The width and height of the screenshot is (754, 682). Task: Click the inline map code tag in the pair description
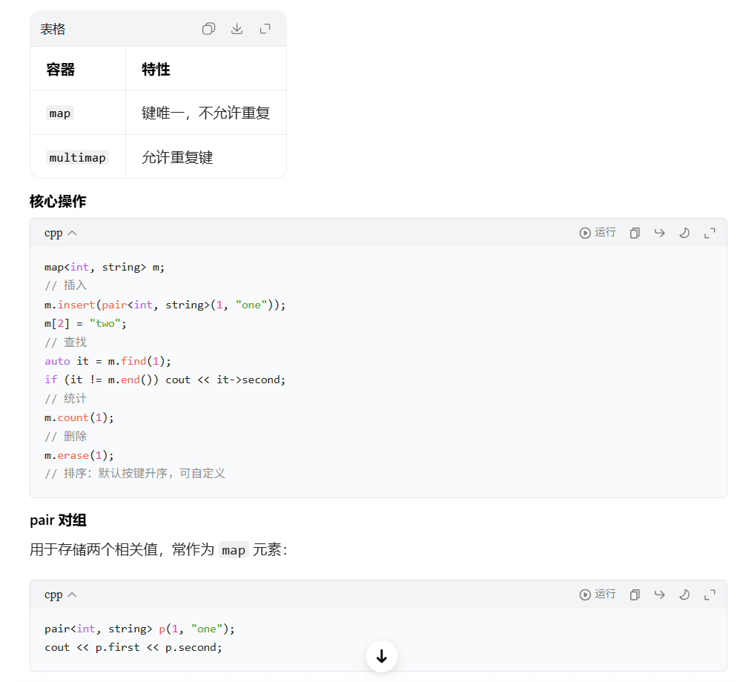234,550
